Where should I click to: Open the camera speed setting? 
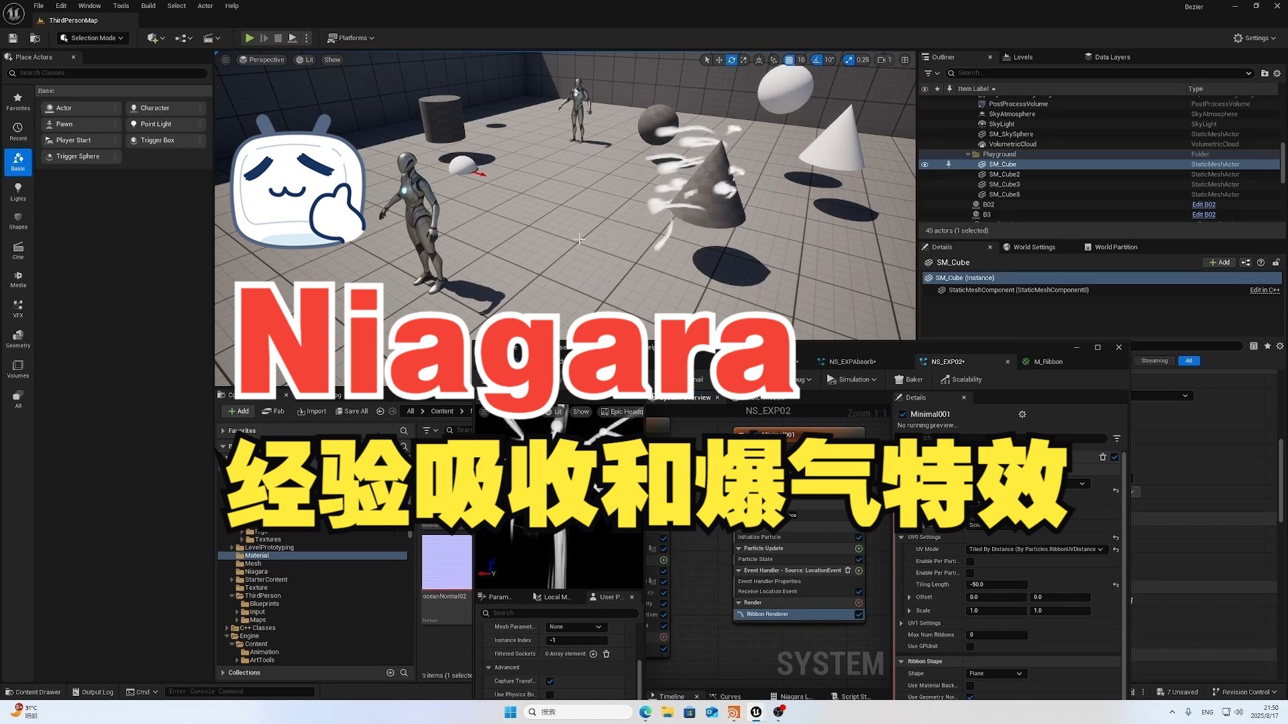tap(885, 60)
